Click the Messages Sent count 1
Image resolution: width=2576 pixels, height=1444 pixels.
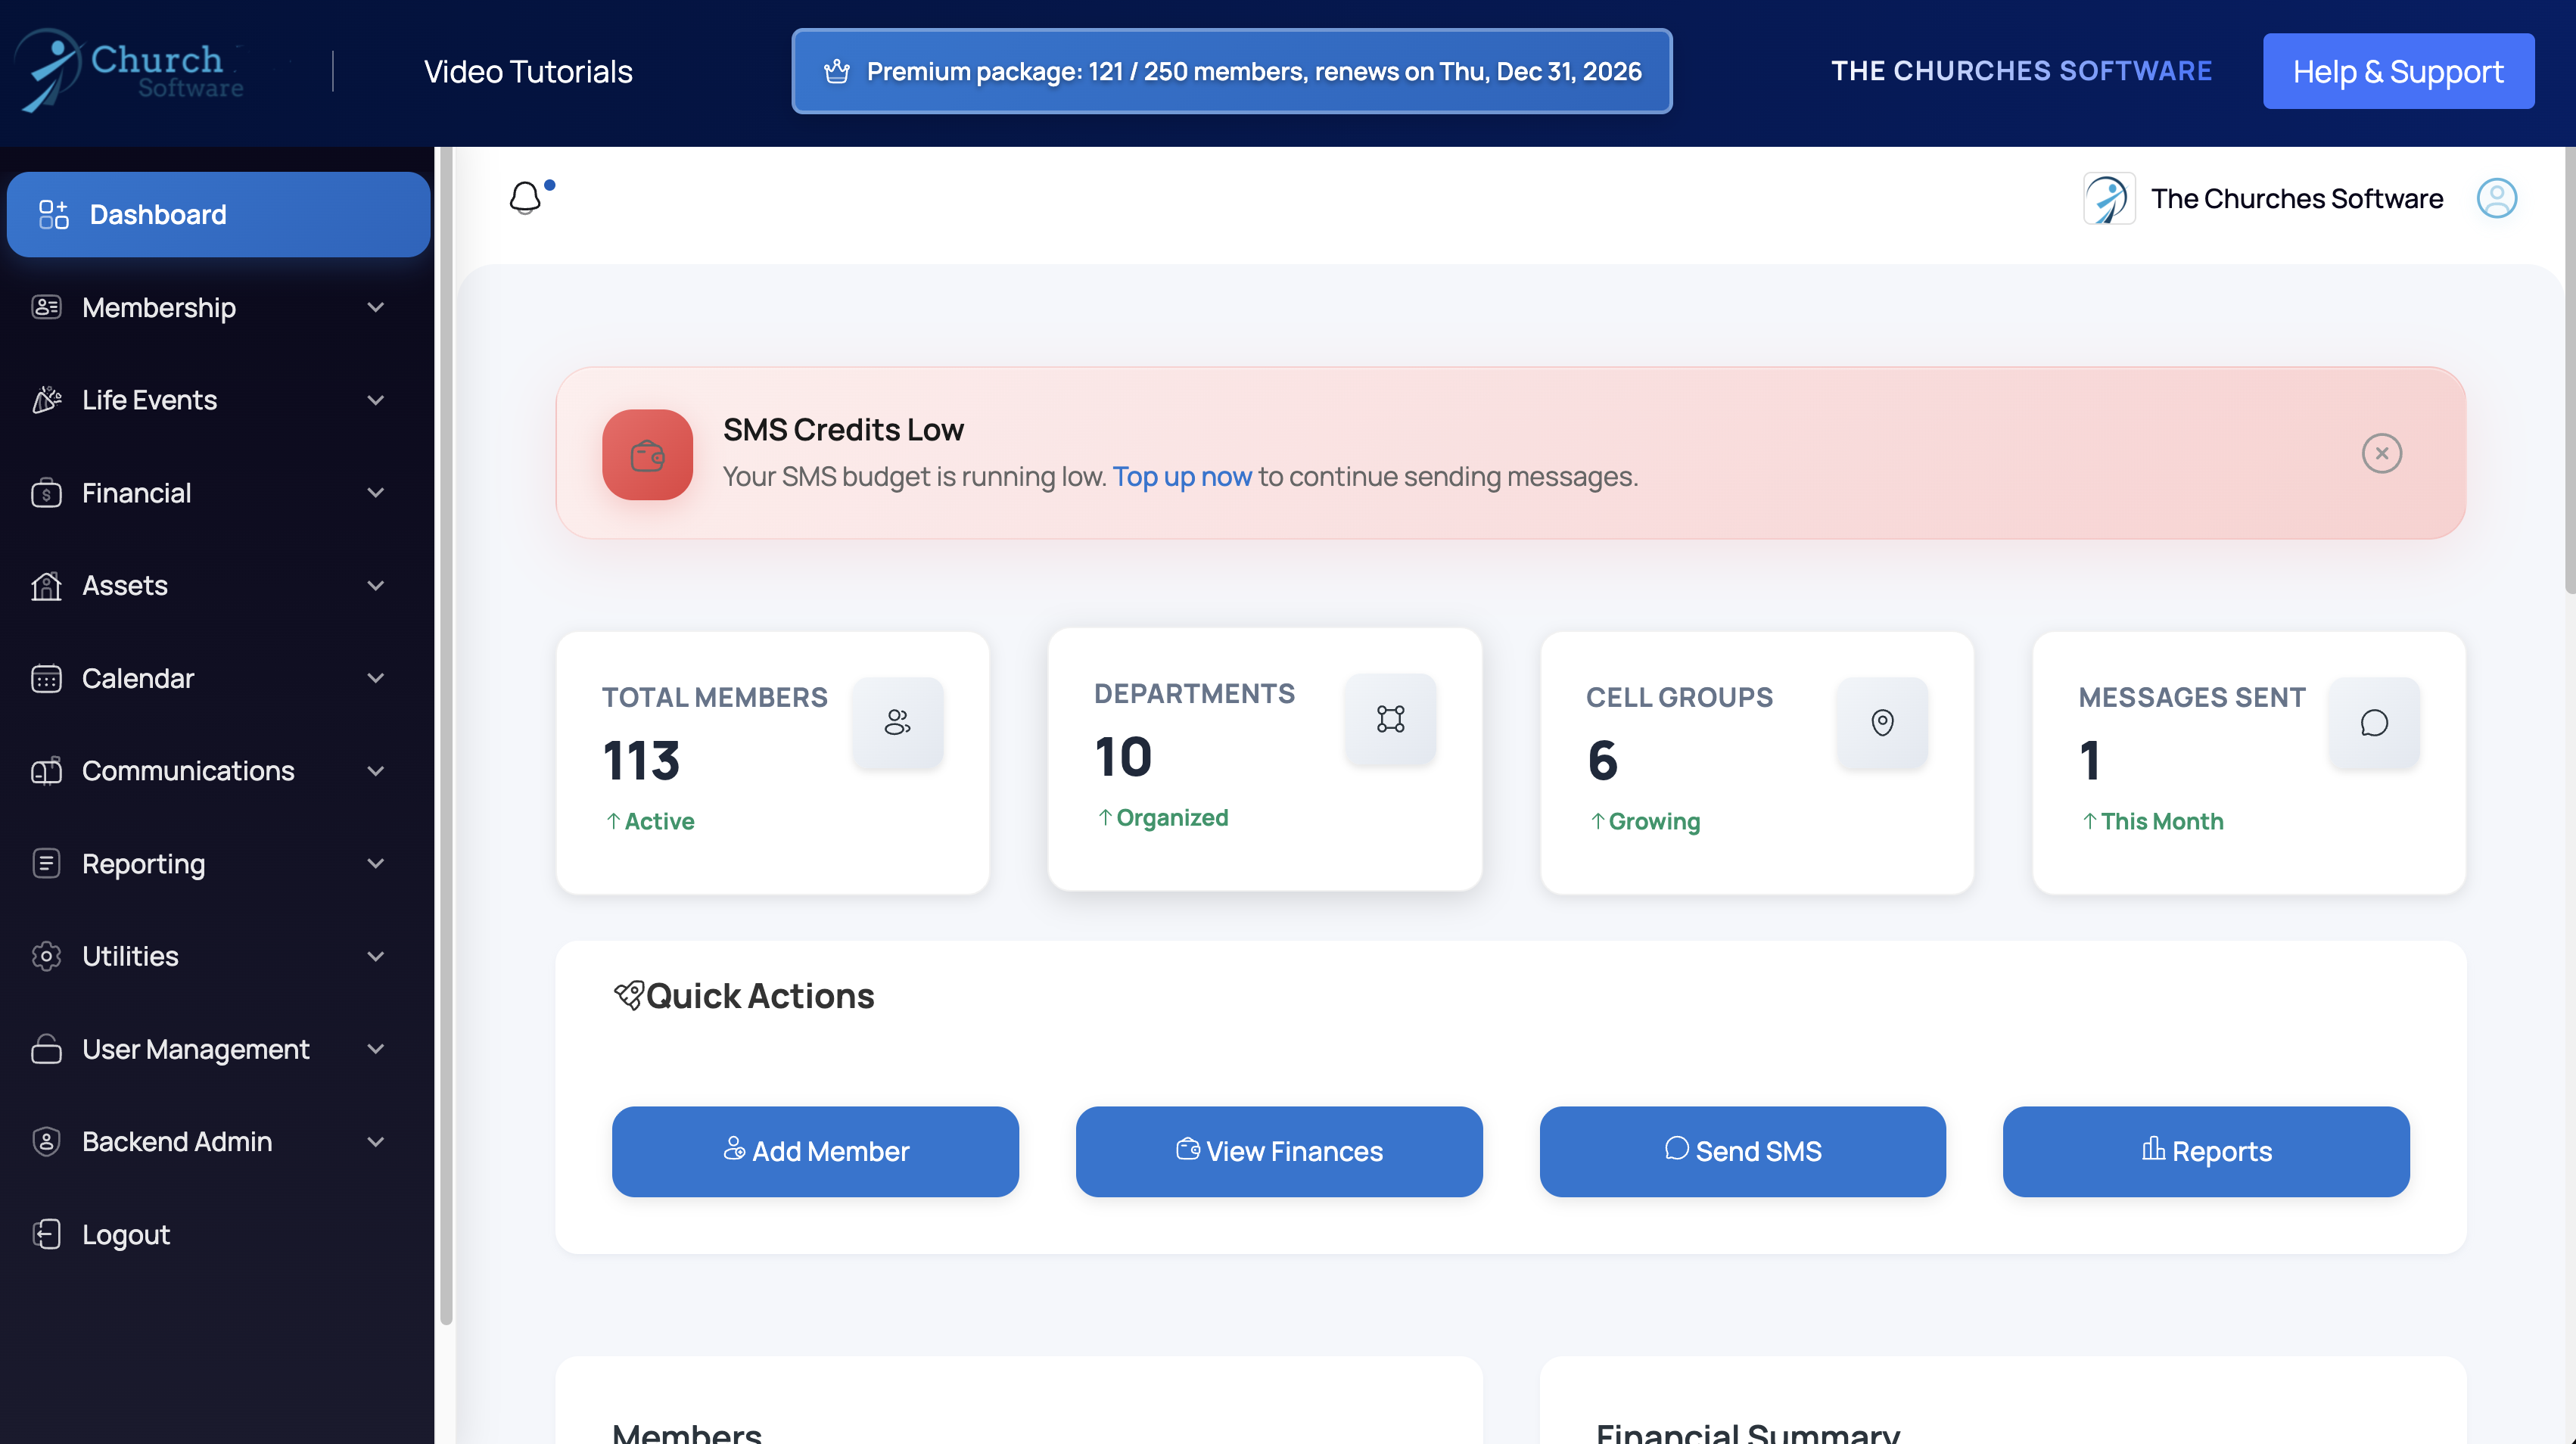(x=2089, y=760)
